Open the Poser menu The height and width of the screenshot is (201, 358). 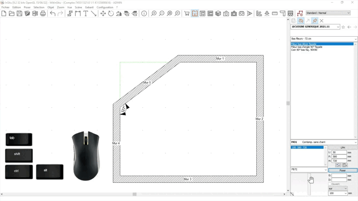(27, 7)
